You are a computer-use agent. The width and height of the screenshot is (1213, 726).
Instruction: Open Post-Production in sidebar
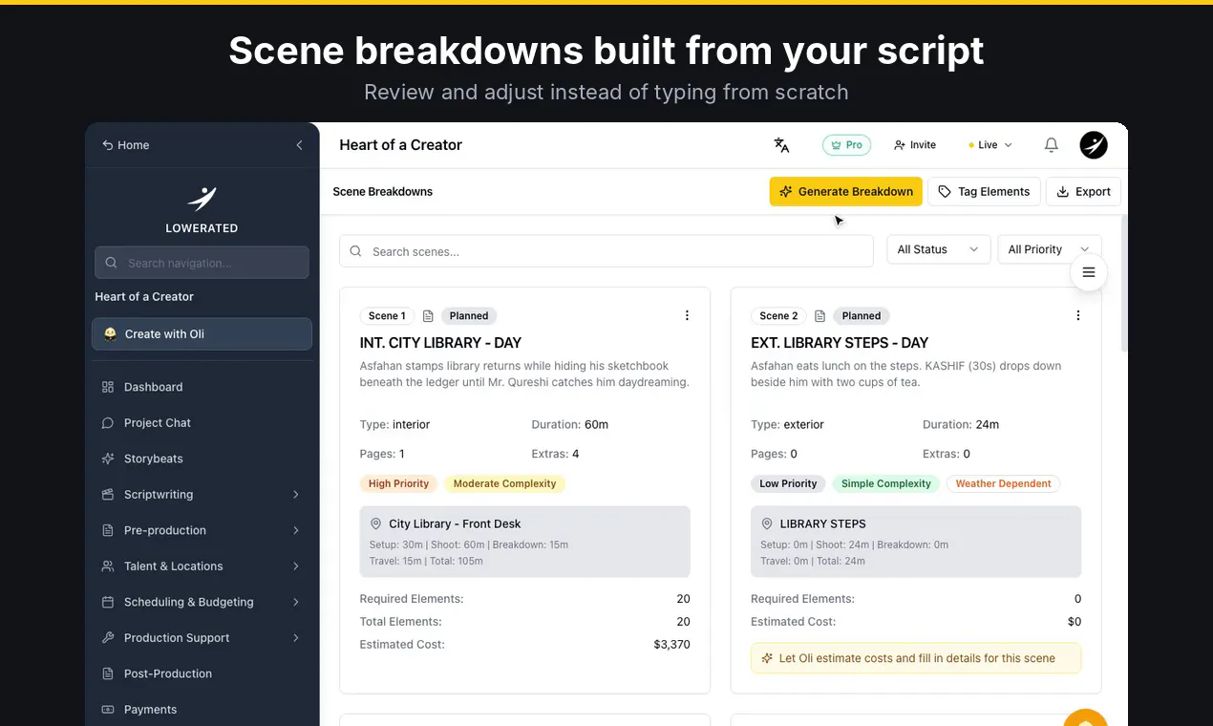tap(202, 673)
